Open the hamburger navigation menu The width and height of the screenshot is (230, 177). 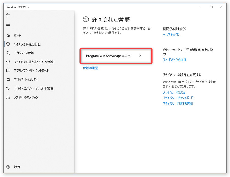[8, 25]
